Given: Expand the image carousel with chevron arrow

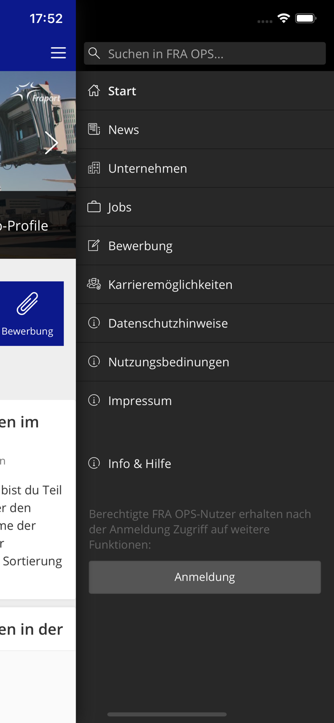Looking at the screenshot, I should tap(51, 142).
